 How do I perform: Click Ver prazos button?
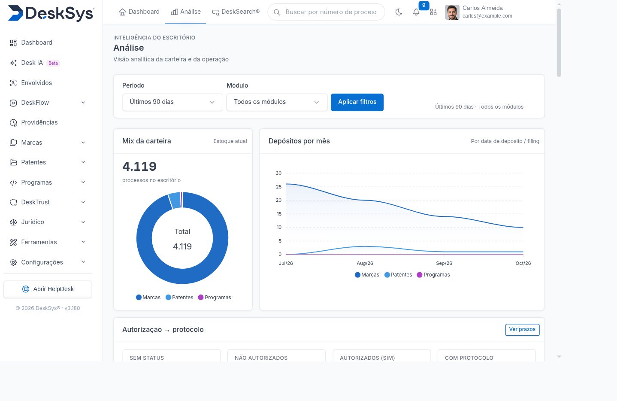(x=522, y=329)
